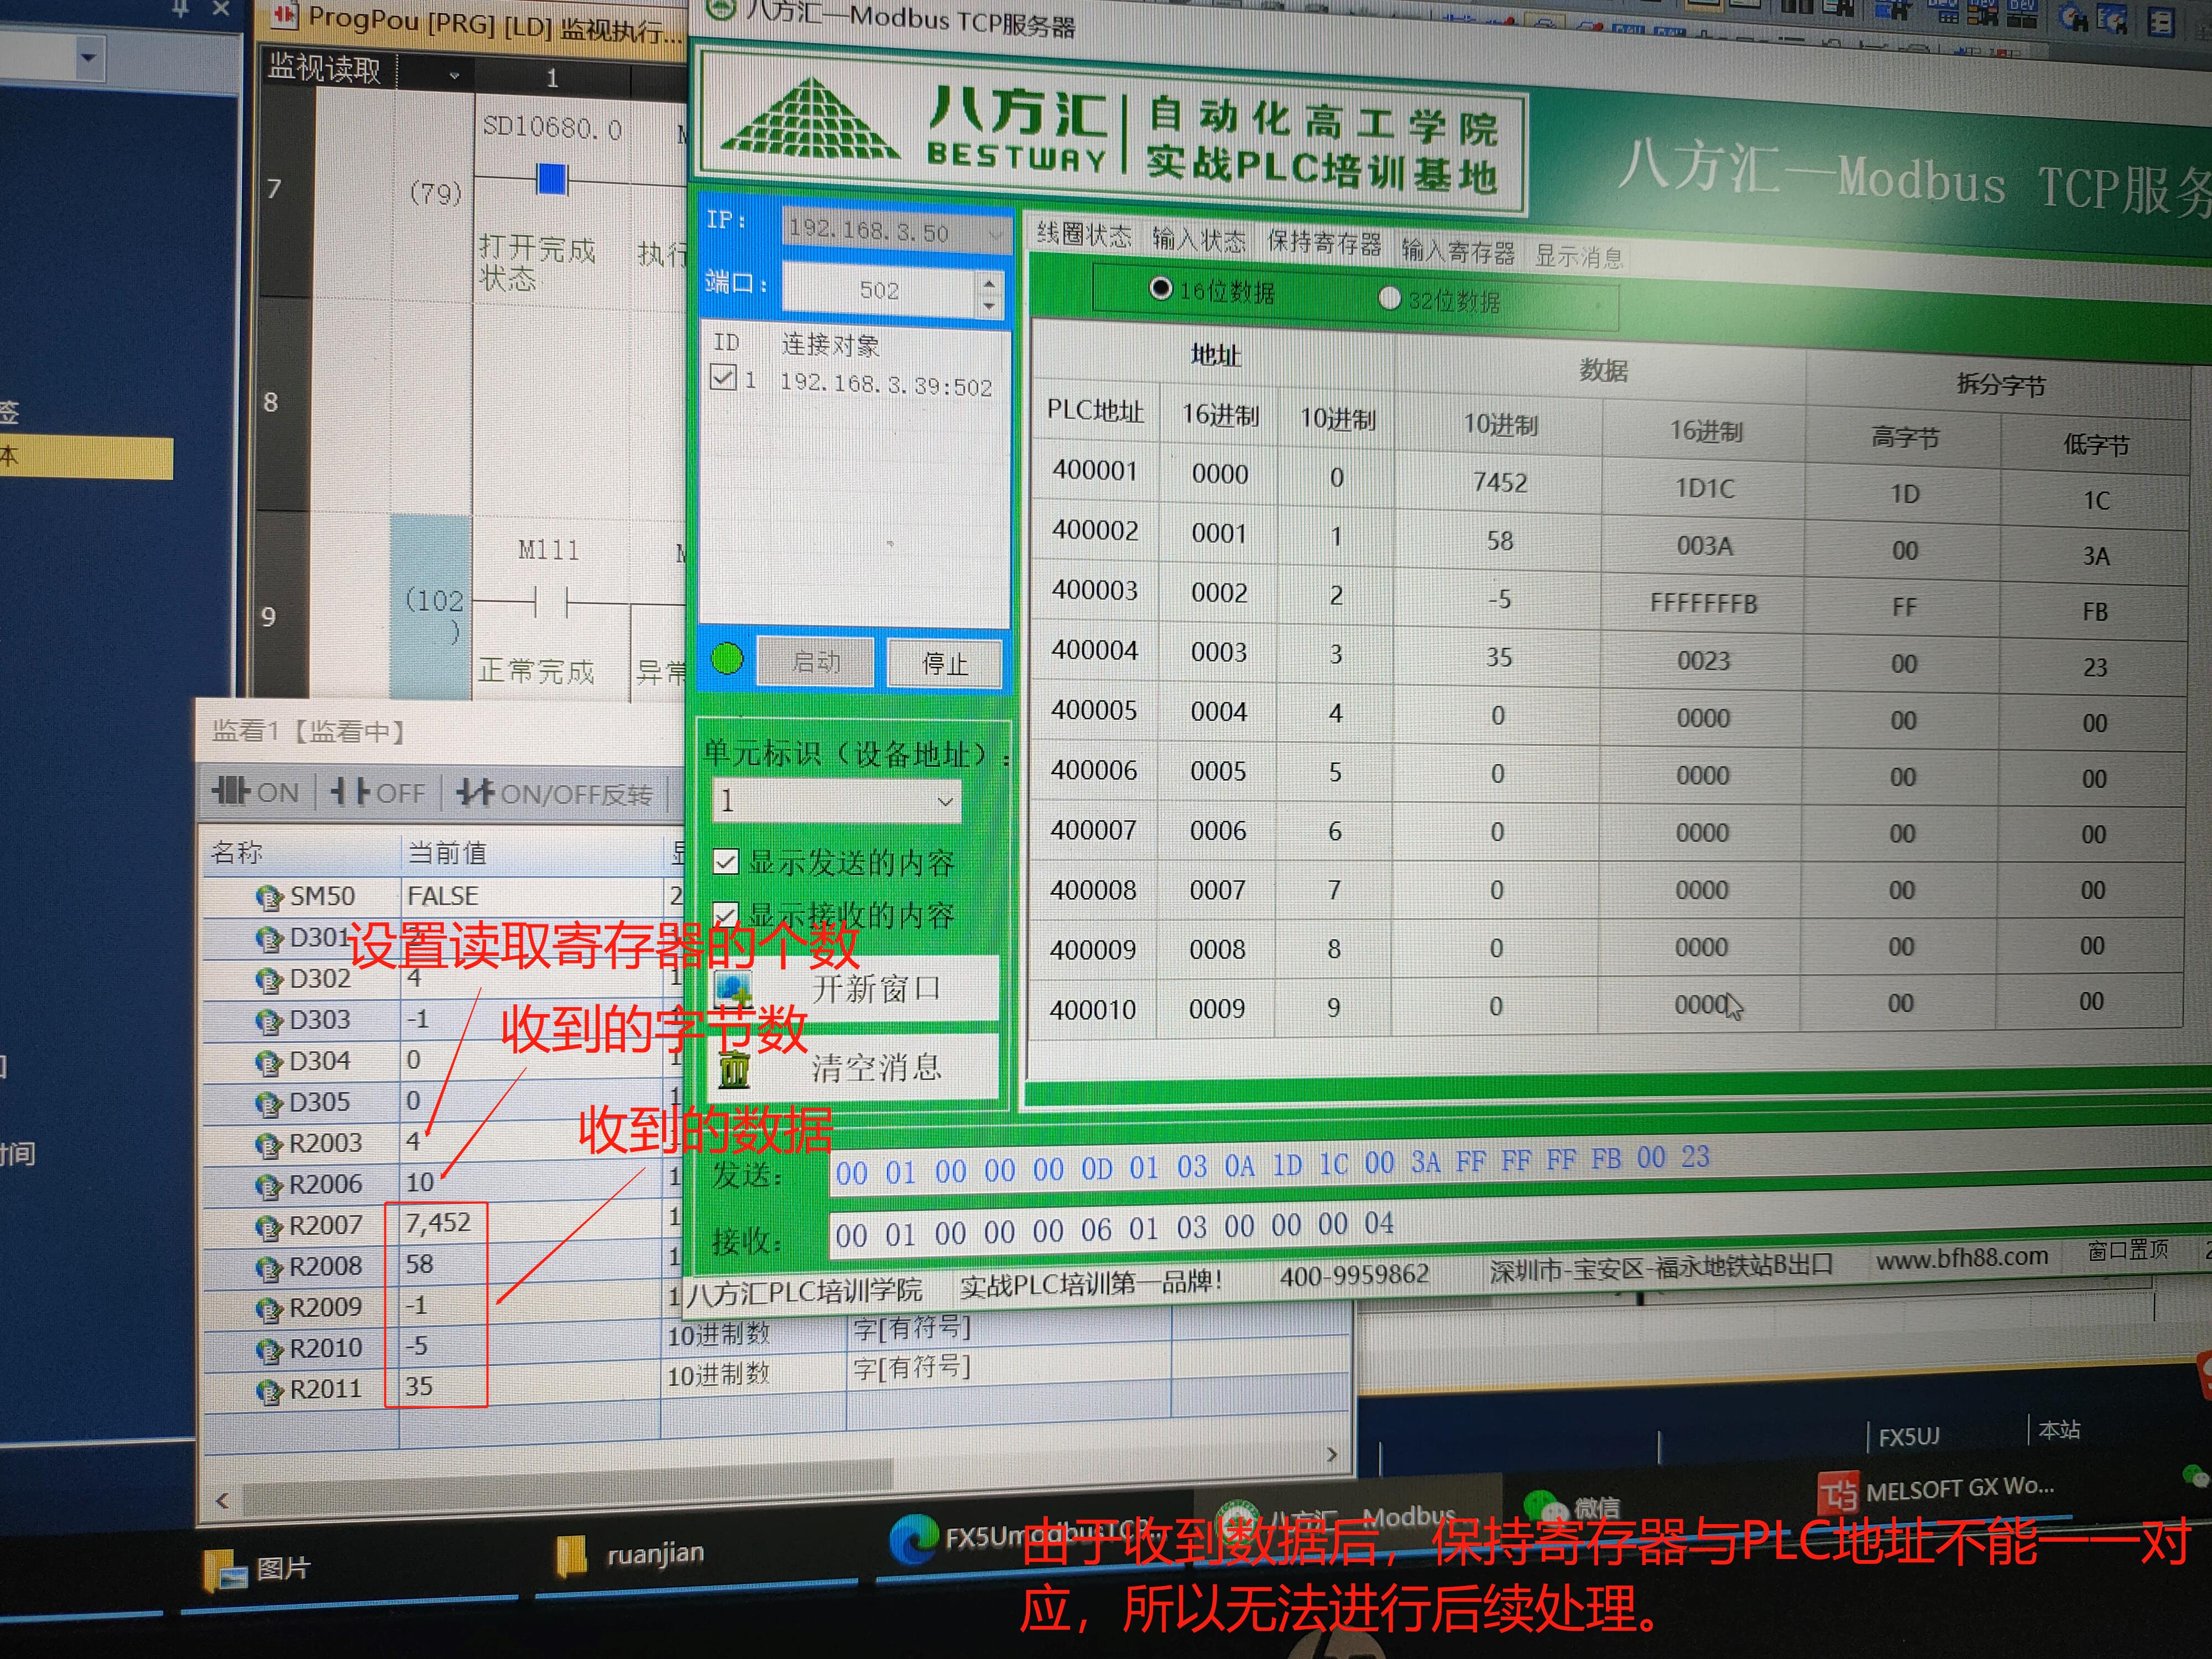
Task: Toggle 显示发送的内容 checkbox
Action: tap(726, 862)
